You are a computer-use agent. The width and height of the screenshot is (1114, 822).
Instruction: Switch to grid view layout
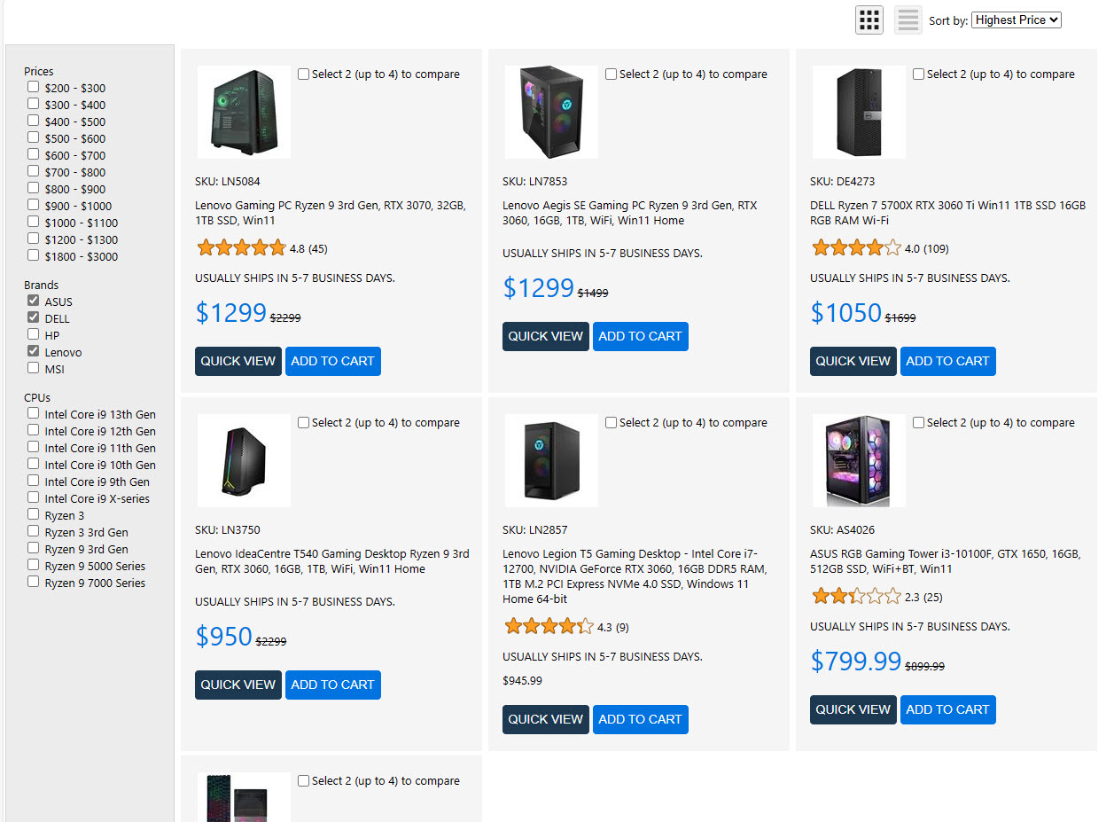[869, 20]
